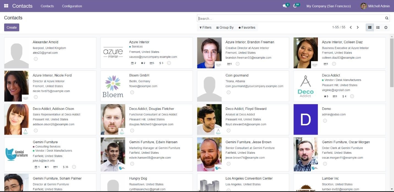Click the star icon on Deco Addict's card
Viewport: 394px width, 192px height.
pos(326,96)
